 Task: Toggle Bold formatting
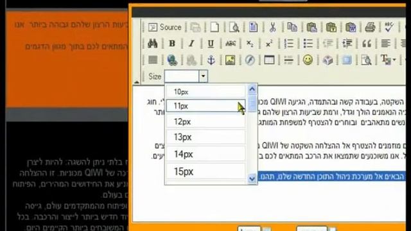click(172, 44)
